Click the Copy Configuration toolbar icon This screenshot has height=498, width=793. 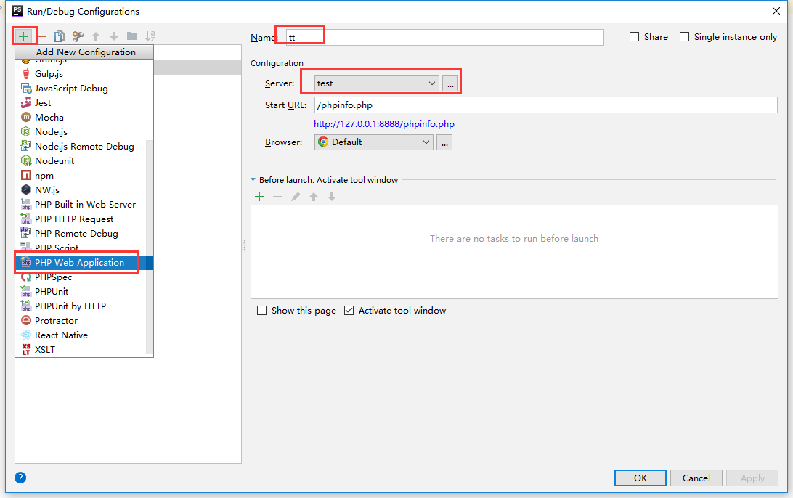[x=60, y=36]
